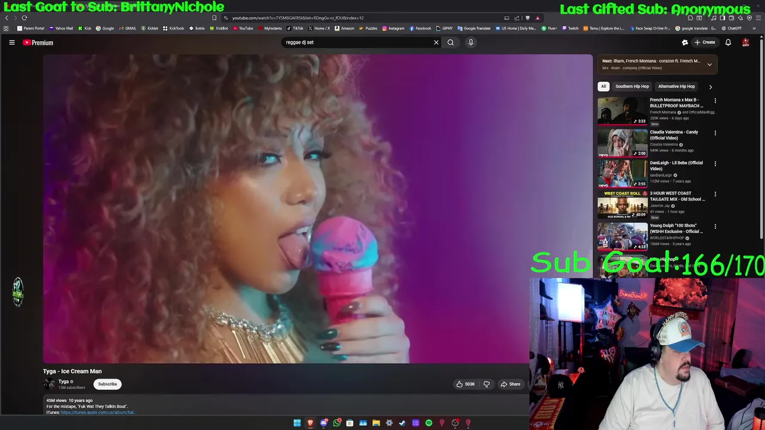
Task: Open the Amazon bookmark
Action: tap(344, 28)
